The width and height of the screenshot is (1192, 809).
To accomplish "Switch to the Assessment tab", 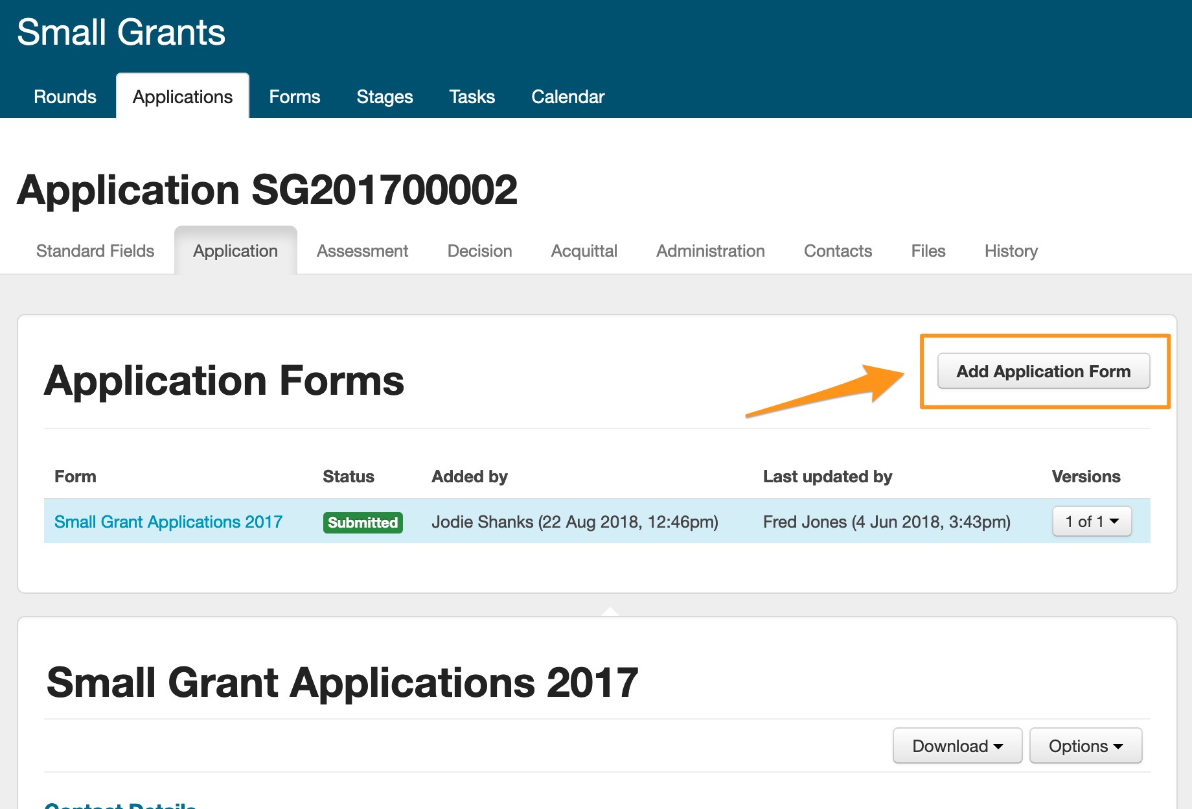I will tap(362, 251).
